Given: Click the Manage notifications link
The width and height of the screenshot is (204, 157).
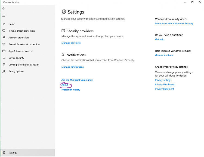Looking at the screenshot, I should click(x=72, y=67).
